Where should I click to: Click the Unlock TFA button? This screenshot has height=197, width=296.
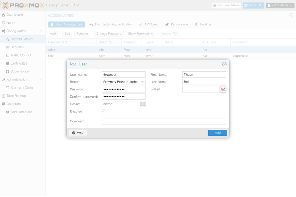click(169, 34)
